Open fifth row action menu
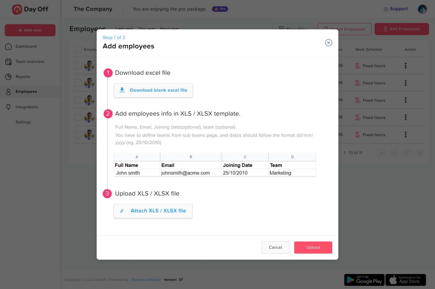The width and height of the screenshot is (435, 289). point(406,135)
